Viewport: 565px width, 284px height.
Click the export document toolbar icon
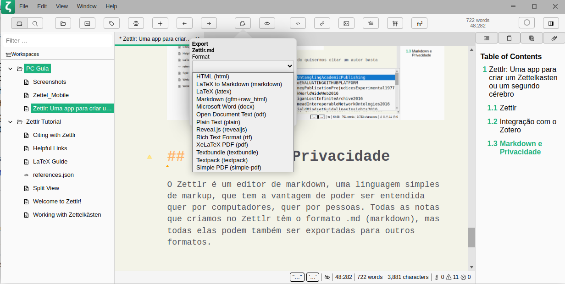click(243, 23)
